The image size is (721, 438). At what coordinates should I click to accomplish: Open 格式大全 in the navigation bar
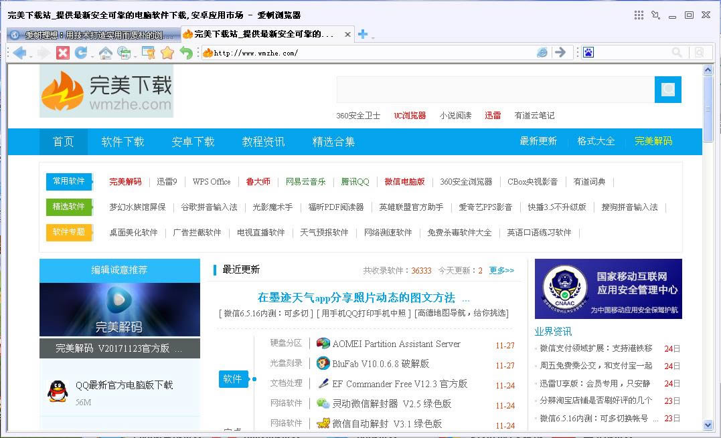click(x=596, y=141)
